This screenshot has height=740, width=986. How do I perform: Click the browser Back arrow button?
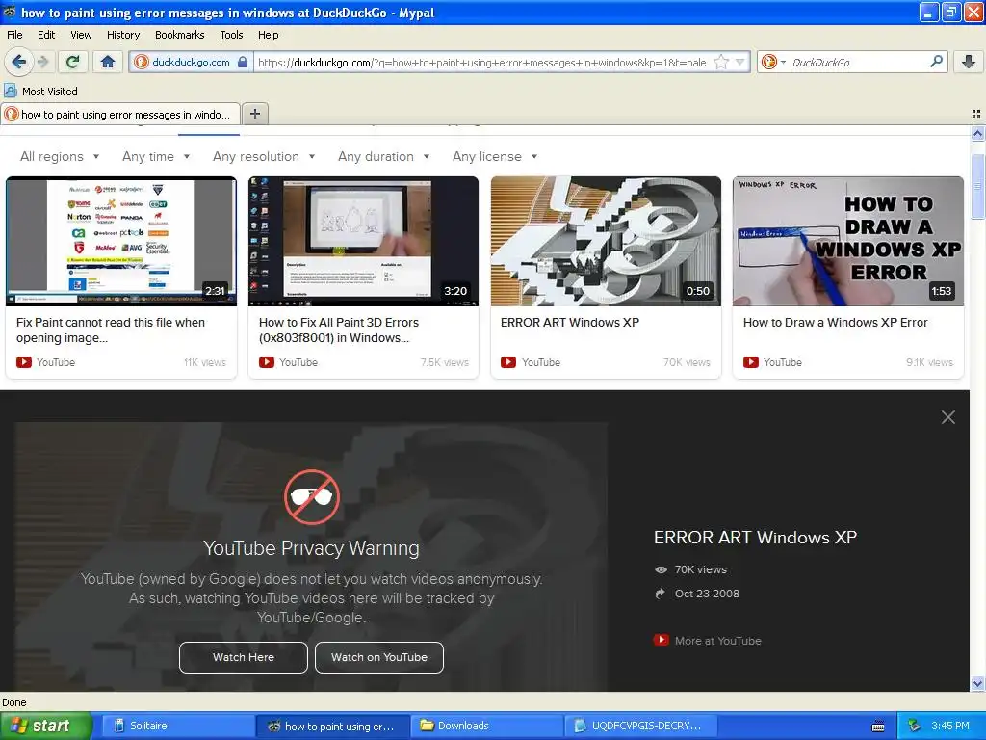tap(18, 62)
